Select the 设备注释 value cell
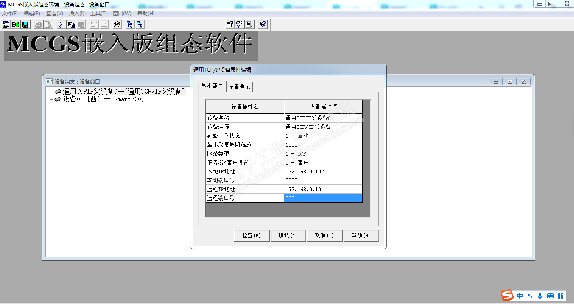The width and height of the screenshot is (574, 304). (x=323, y=127)
